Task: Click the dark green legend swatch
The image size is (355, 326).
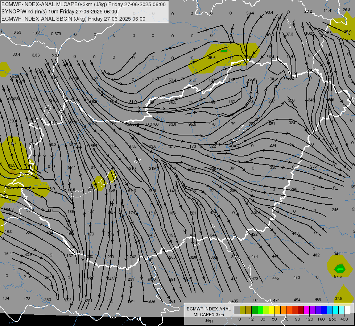Action: [254, 310]
